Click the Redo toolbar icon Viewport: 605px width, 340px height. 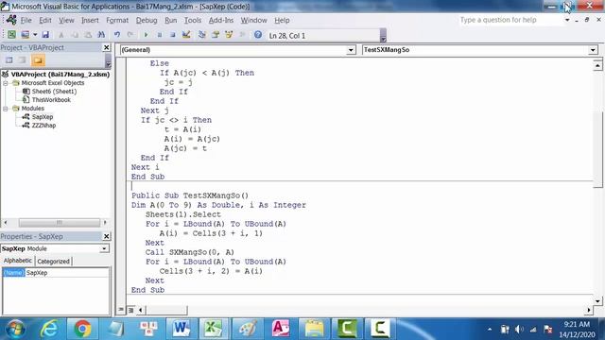tap(130, 35)
